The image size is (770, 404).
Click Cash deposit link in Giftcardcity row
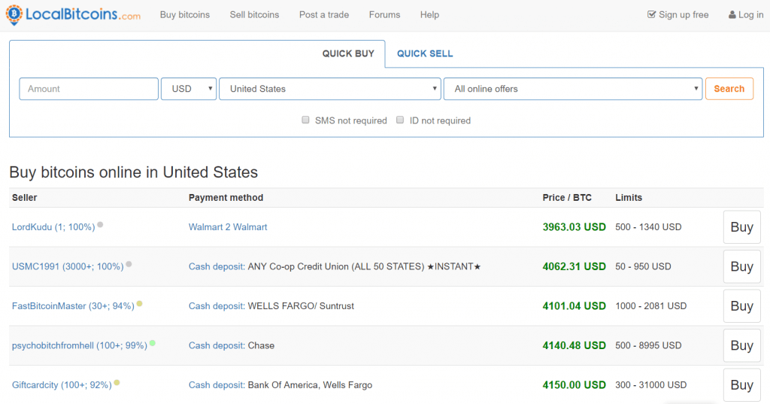pyautogui.click(x=217, y=385)
